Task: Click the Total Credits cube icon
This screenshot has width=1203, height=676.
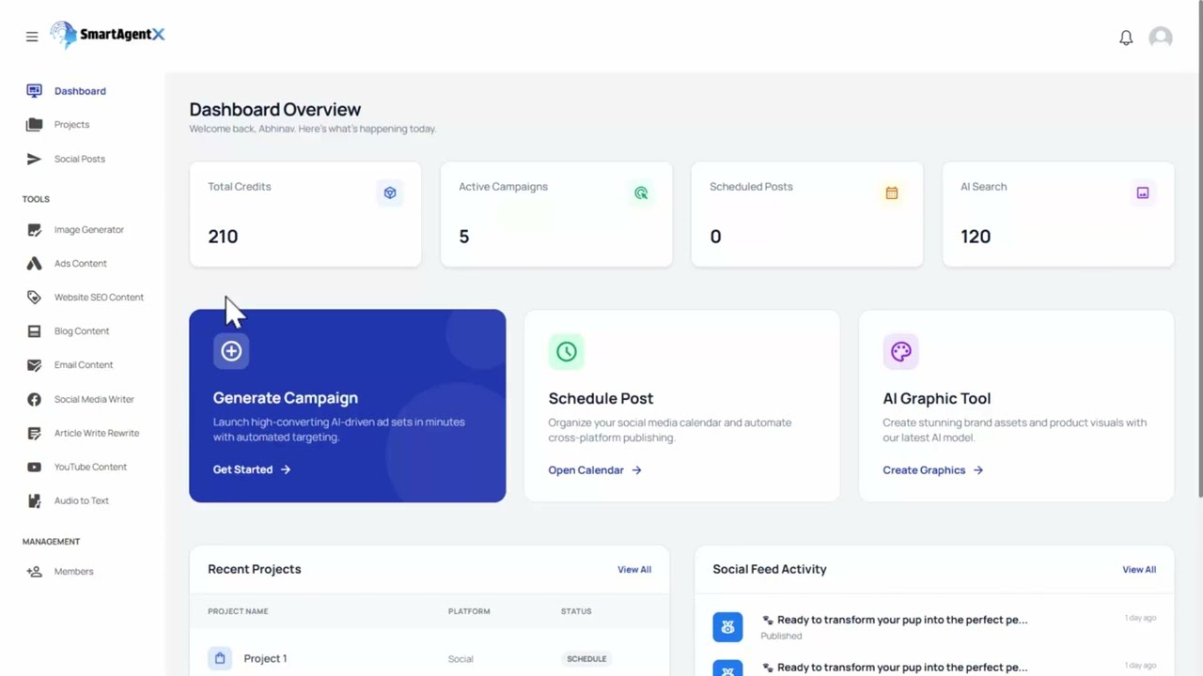Action: [390, 192]
